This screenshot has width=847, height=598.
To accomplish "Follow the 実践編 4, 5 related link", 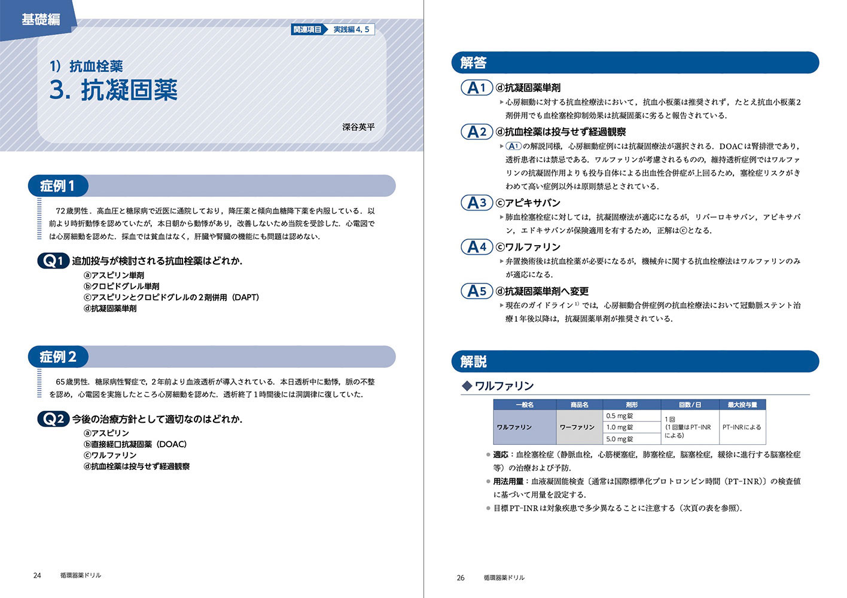I will coord(351,29).
